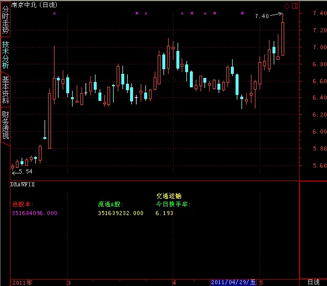The width and height of the screenshot is (327, 286).
Task: Click the 7.00 level on the price axis
Action: click(319, 47)
